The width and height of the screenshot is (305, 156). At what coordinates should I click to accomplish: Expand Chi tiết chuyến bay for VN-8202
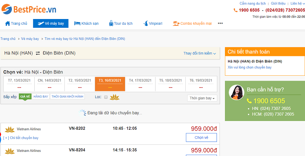click(21, 138)
